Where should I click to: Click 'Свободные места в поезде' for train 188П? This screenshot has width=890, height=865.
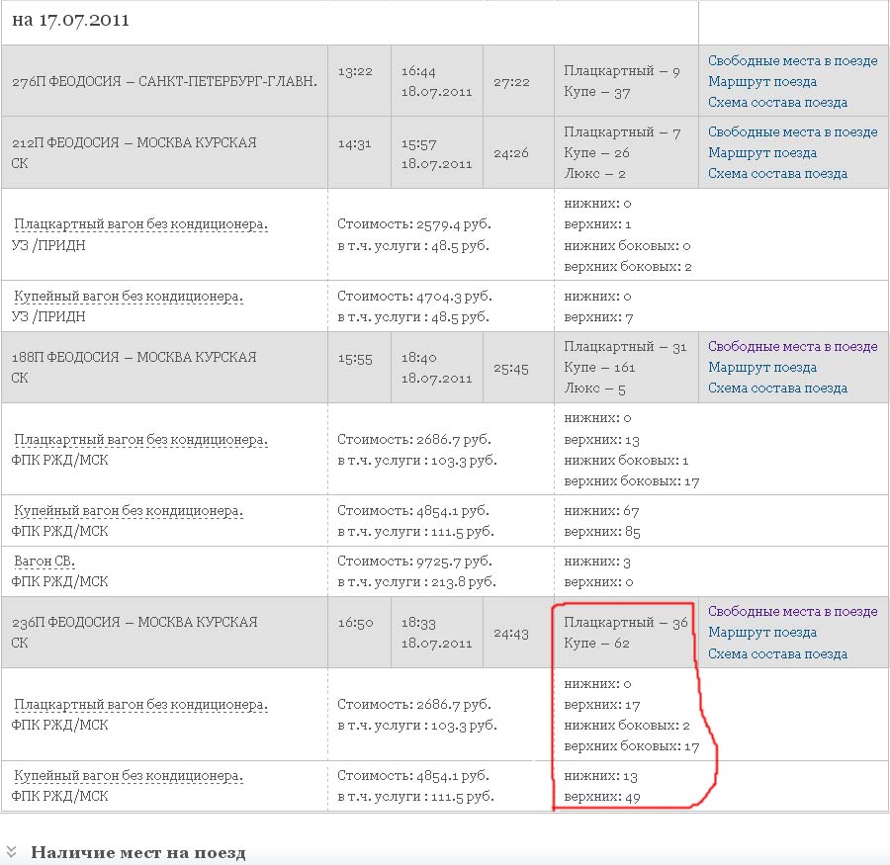(792, 346)
